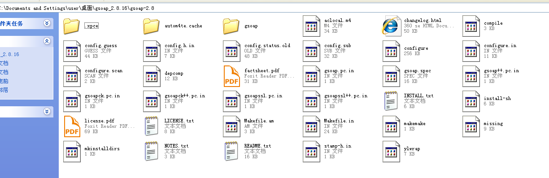This screenshot has height=178, width=549.
Task: Select file name makemake
Action: pyautogui.click(x=415, y=123)
